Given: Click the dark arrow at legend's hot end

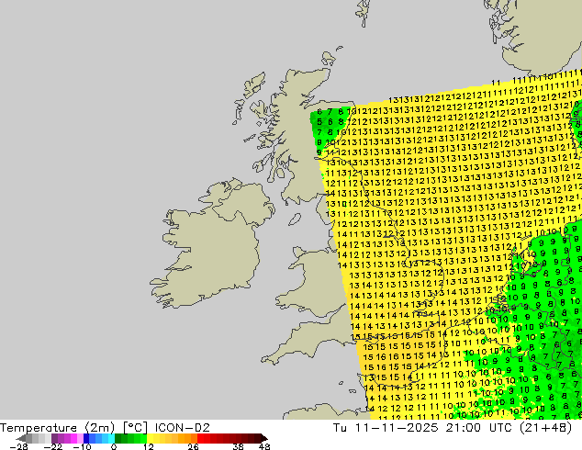Looking at the screenshot, I should click(264, 438).
